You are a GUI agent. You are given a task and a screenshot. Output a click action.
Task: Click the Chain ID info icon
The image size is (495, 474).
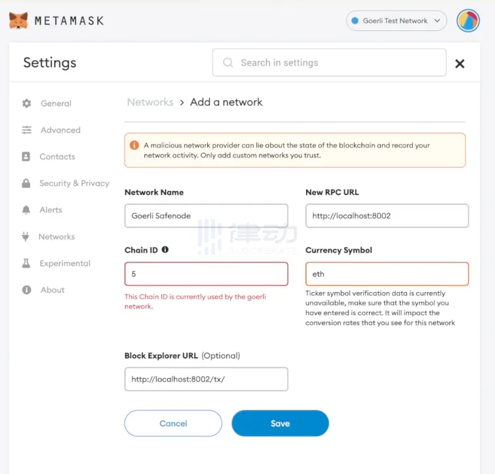(165, 249)
